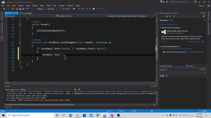
Task: Click the Start debugging button
Action: click(x=67, y=9)
